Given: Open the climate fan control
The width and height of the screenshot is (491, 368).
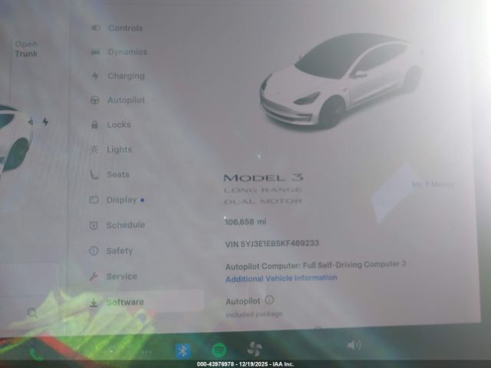Looking at the screenshot, I should tap(255, 348).
